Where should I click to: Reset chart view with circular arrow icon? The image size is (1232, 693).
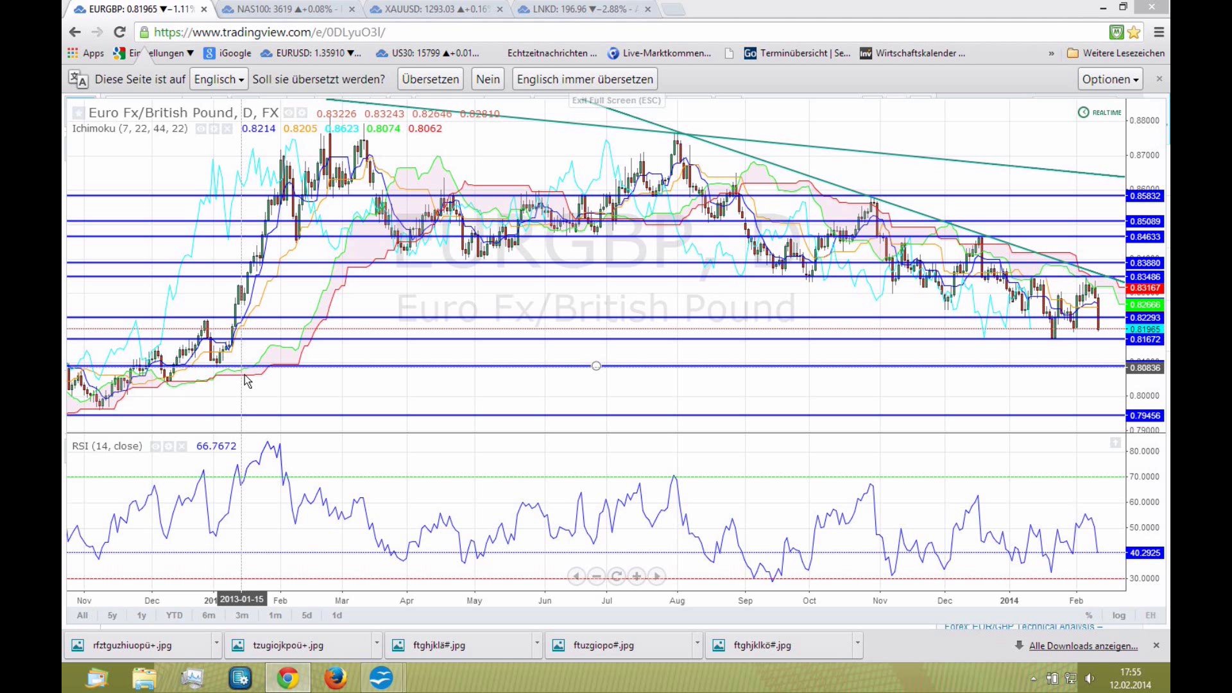(617, 576)
